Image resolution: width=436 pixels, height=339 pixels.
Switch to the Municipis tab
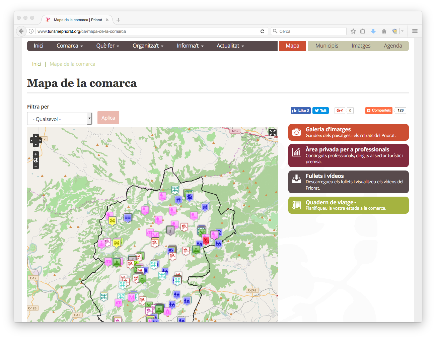pos(326,46)
